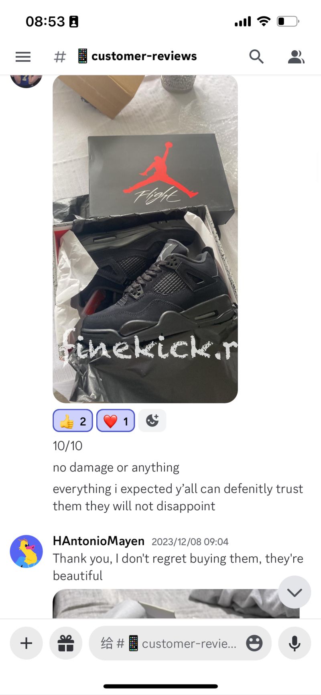This screenshot has width=321, height=695.
Task: Tap the hash channel symbol
Action: (60, 57)
